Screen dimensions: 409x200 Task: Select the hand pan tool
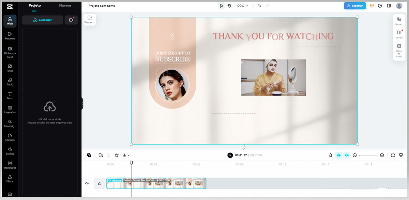(x=229, y=6)
